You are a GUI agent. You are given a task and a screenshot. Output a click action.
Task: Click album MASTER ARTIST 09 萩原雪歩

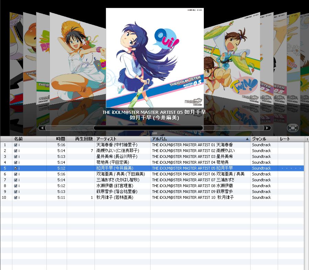(192, 192)
